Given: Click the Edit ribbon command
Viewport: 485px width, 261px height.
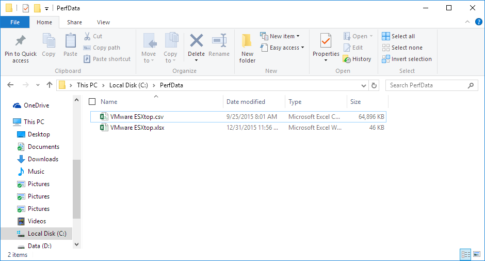Looking at the screenshot, I should 353,48.
